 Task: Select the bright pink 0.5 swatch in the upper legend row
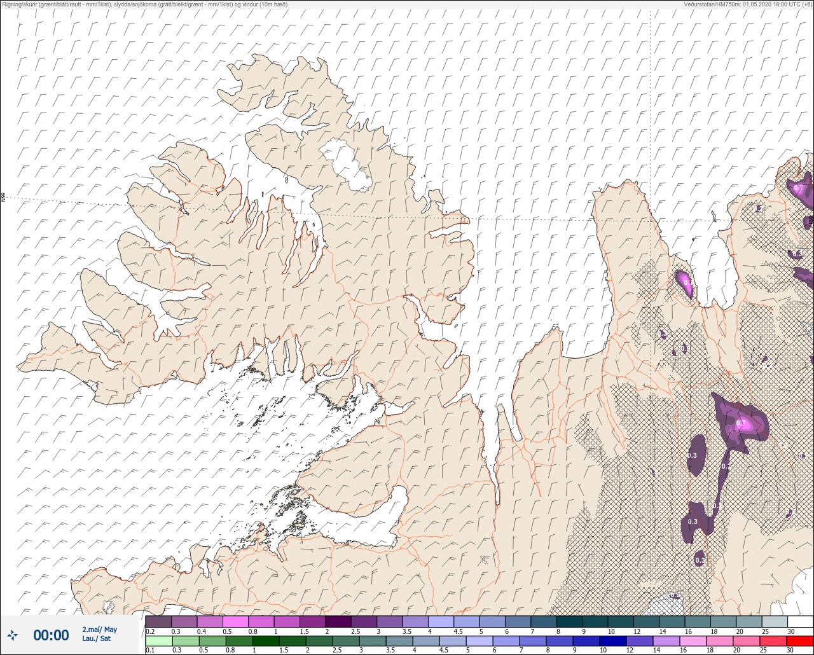pos(235,621)
